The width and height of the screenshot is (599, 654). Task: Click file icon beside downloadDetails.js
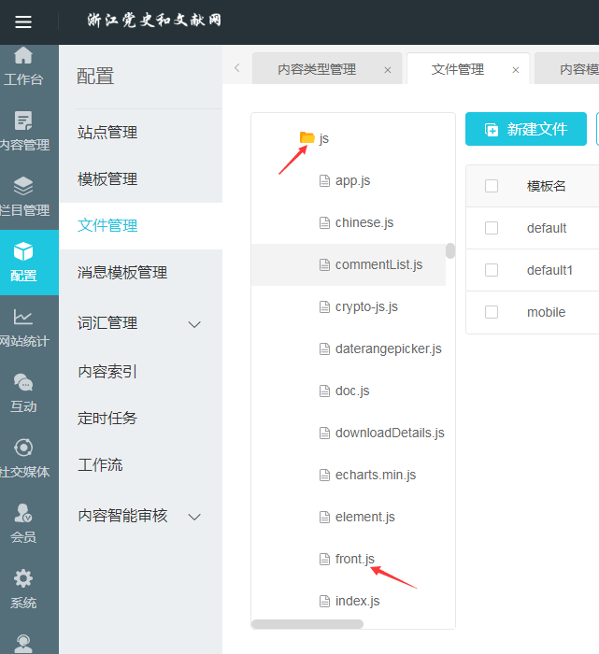pos(324,433)
